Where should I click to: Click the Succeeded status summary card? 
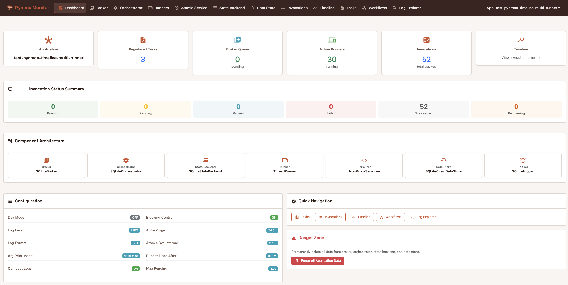[423, 109]
